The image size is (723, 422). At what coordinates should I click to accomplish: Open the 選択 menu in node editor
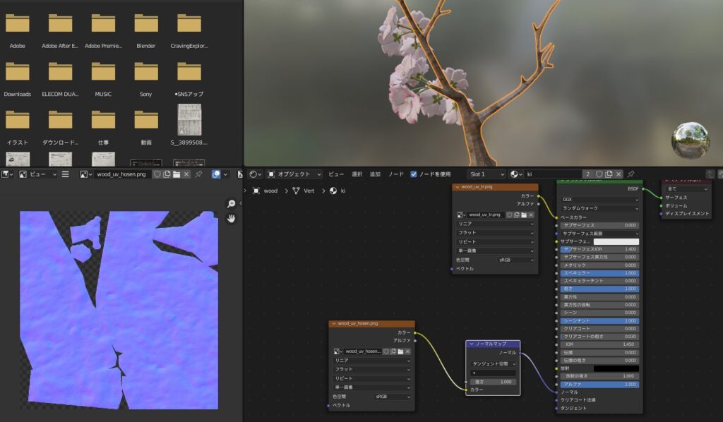357,174
